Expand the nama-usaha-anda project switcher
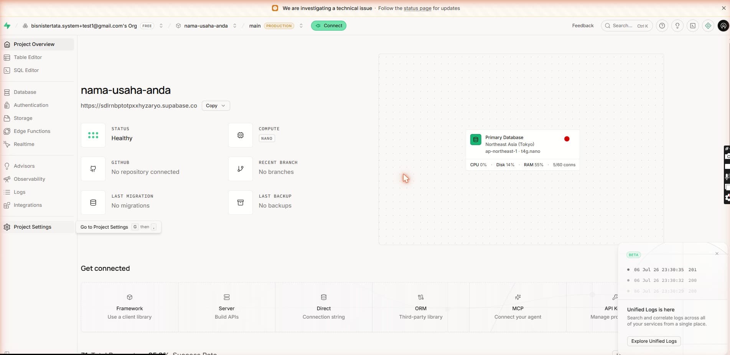The image size is (730, 355). point(235,26)
